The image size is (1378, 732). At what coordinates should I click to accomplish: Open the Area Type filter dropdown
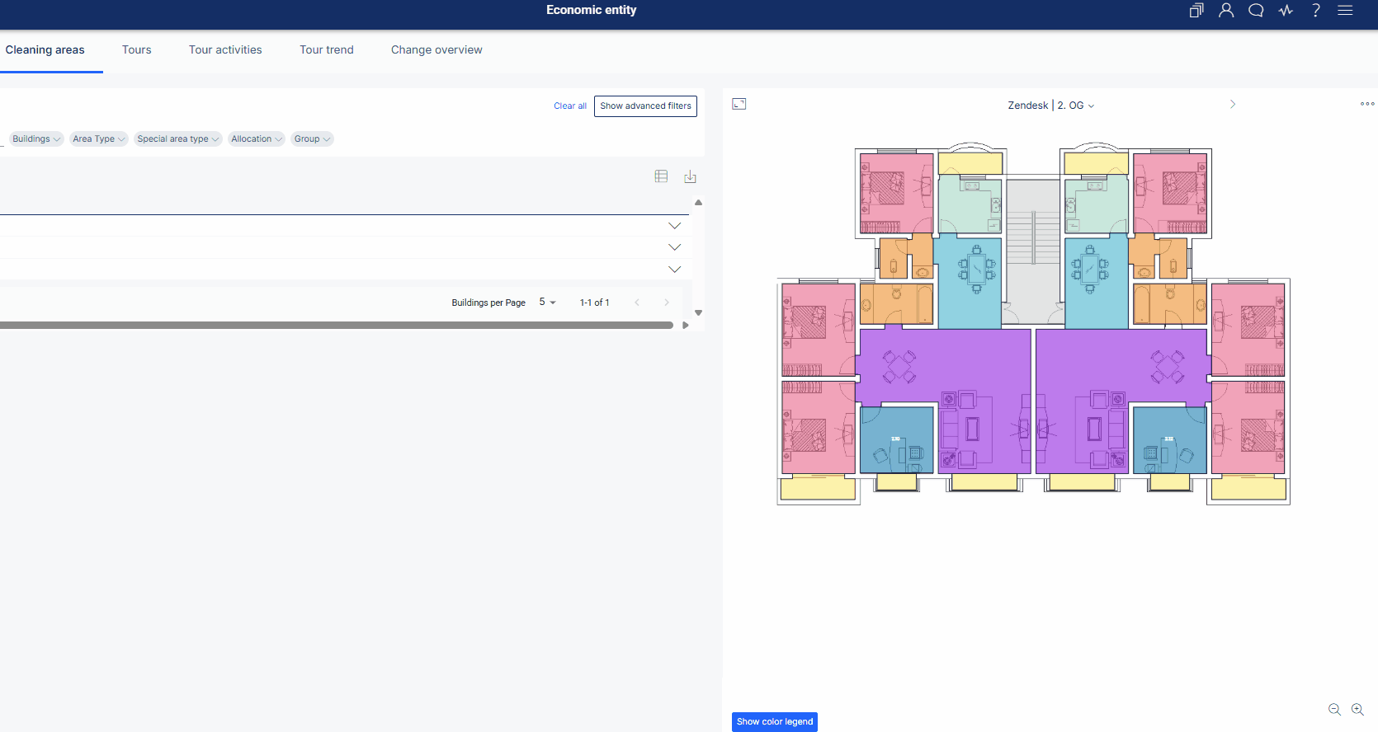pyautogui.click(x=98, y=139)
